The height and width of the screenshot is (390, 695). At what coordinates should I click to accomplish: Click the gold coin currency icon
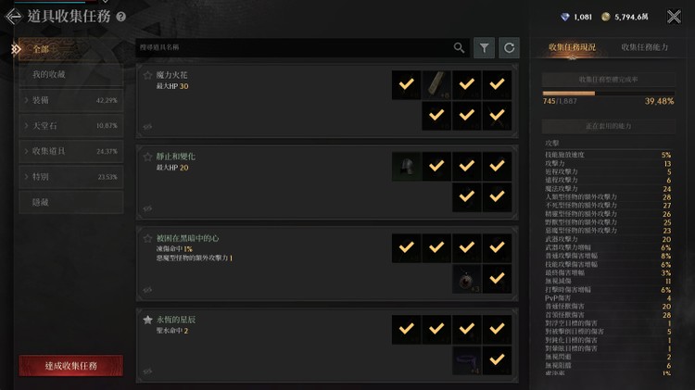[605, 17]
